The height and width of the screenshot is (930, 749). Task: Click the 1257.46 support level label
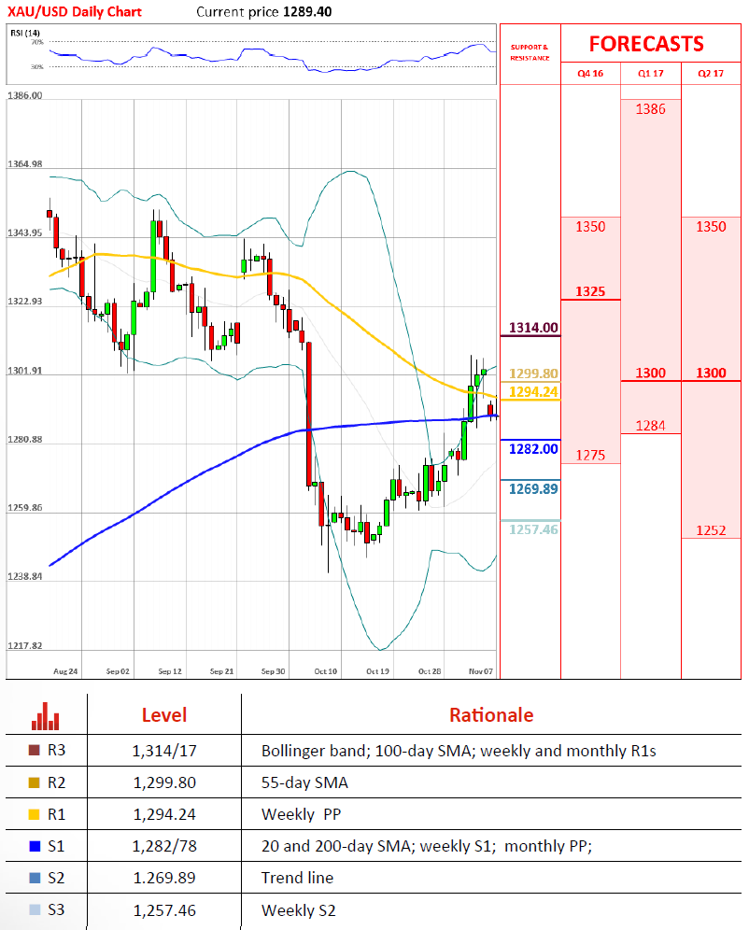click(533, 529)
